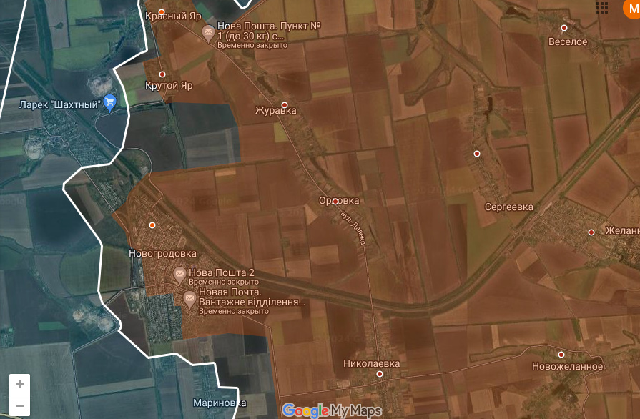Select the Новая Почта Вантажне відділення icon

[189, 300]
